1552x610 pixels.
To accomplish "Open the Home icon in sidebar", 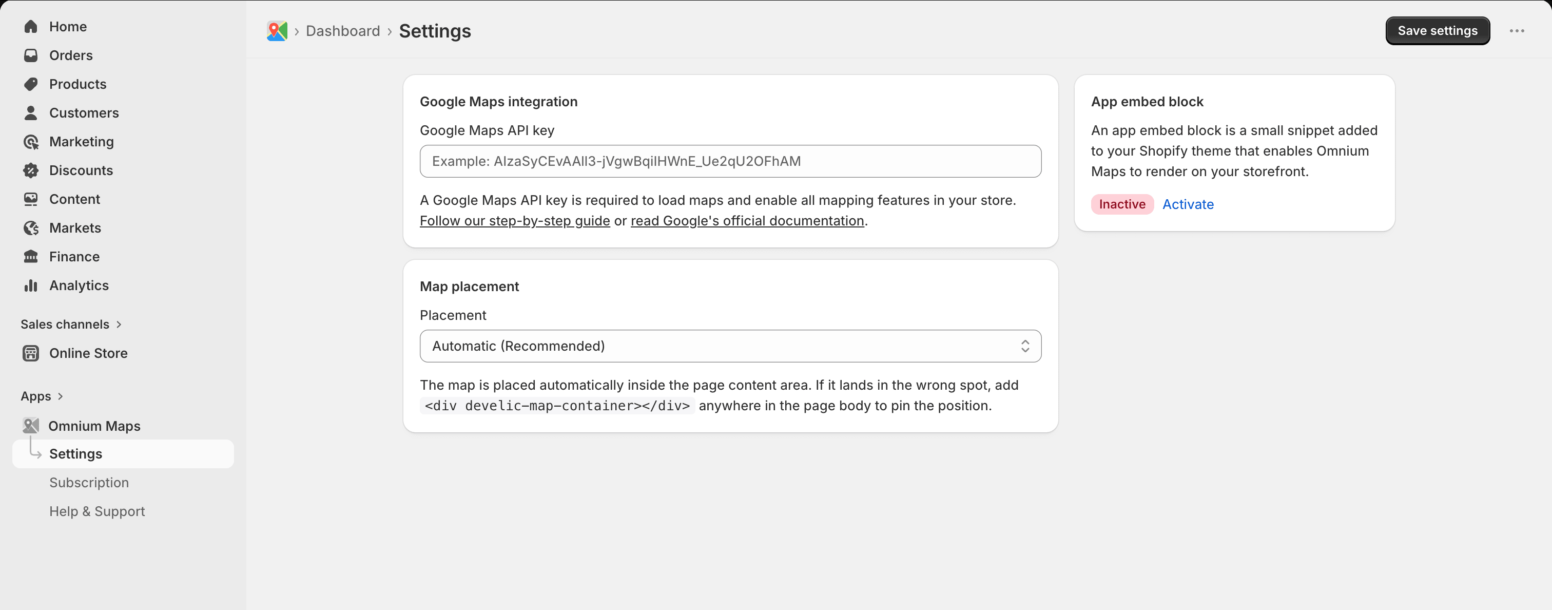I will point(31,27).
